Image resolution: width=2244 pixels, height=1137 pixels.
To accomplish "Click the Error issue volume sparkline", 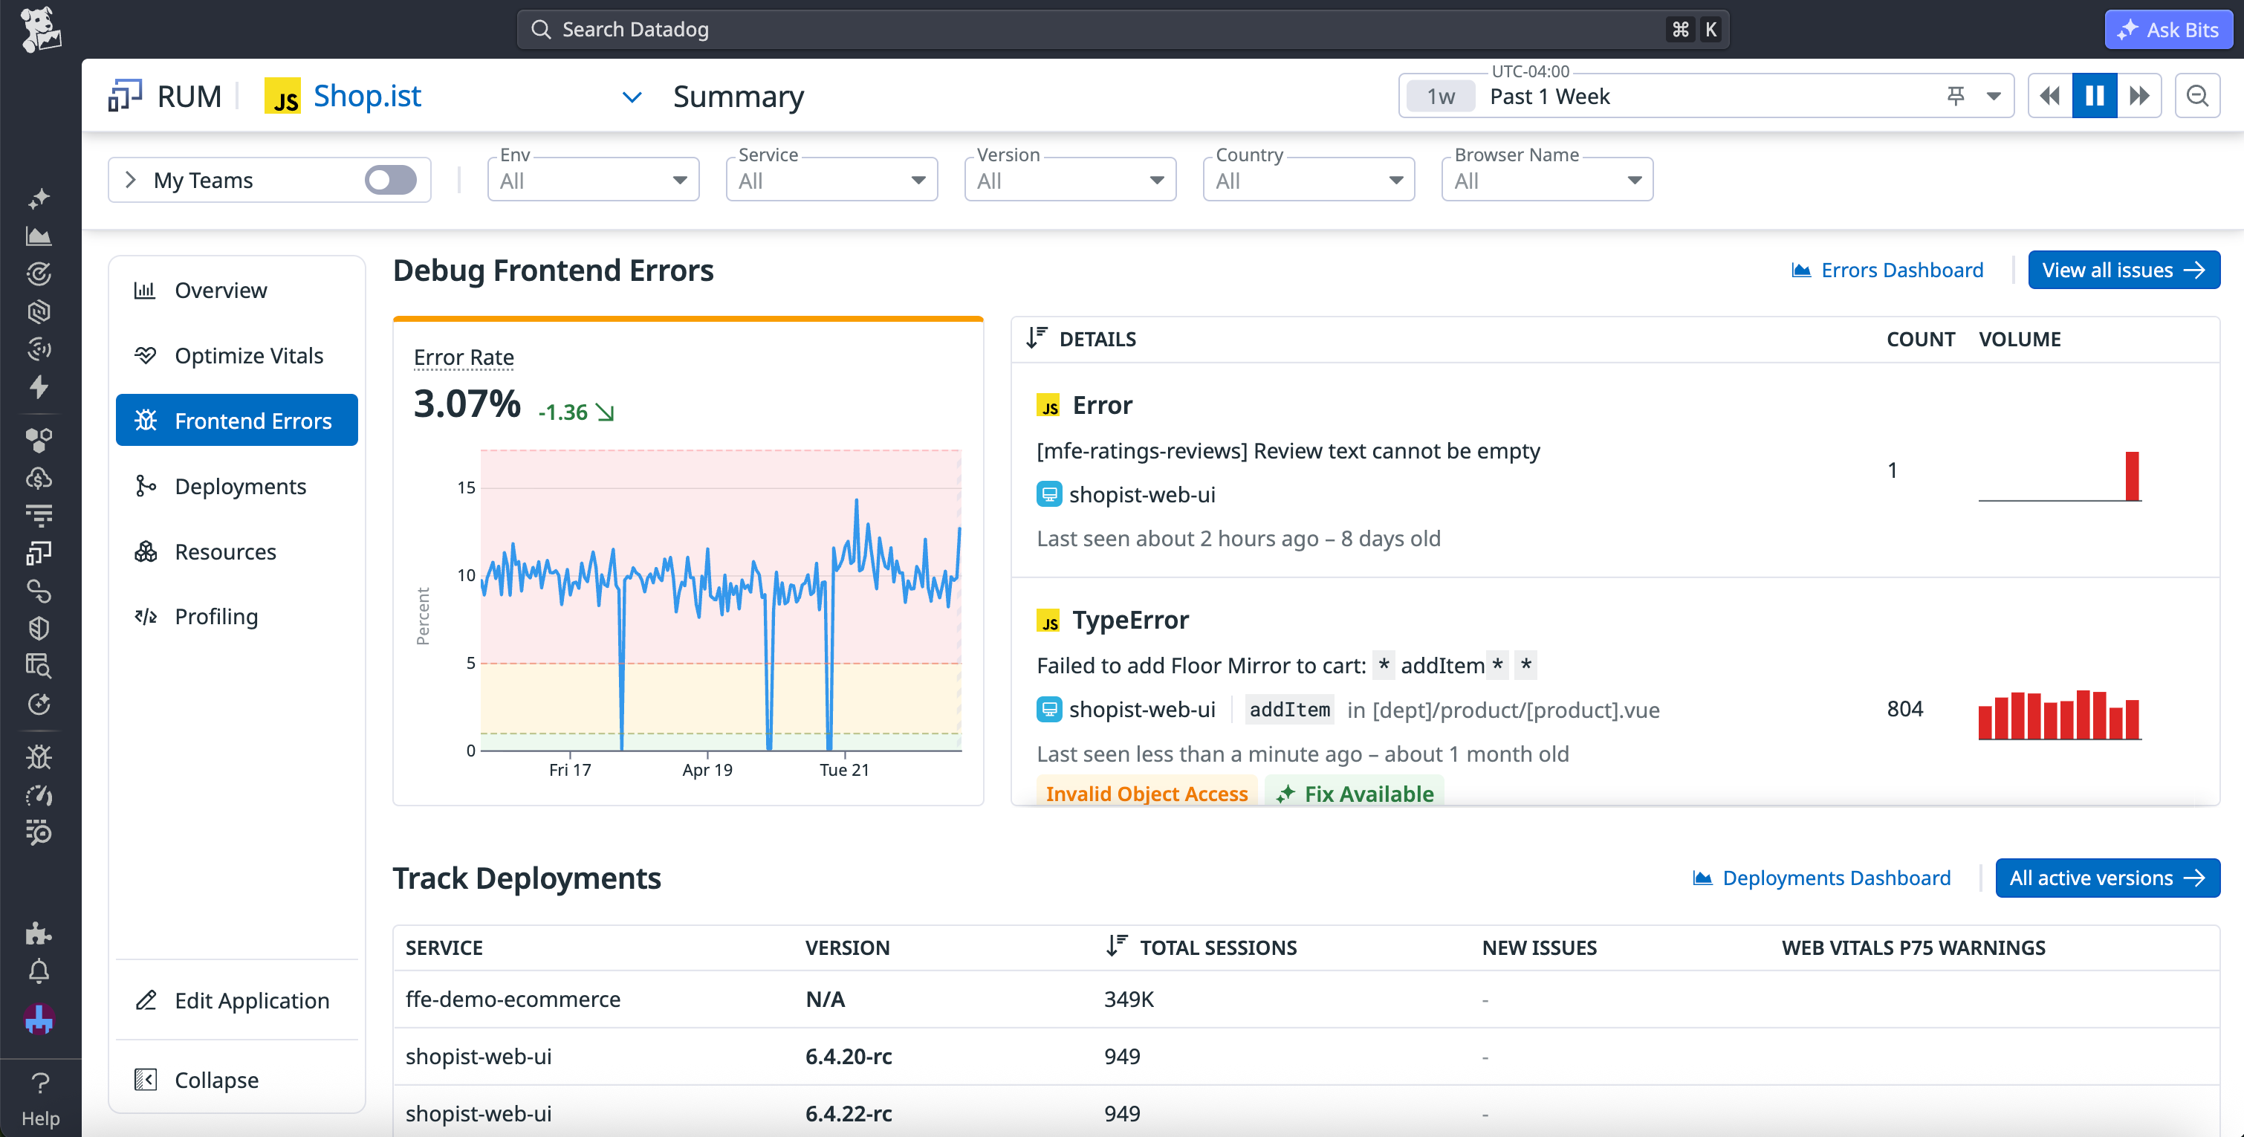I will [2059, 476].
